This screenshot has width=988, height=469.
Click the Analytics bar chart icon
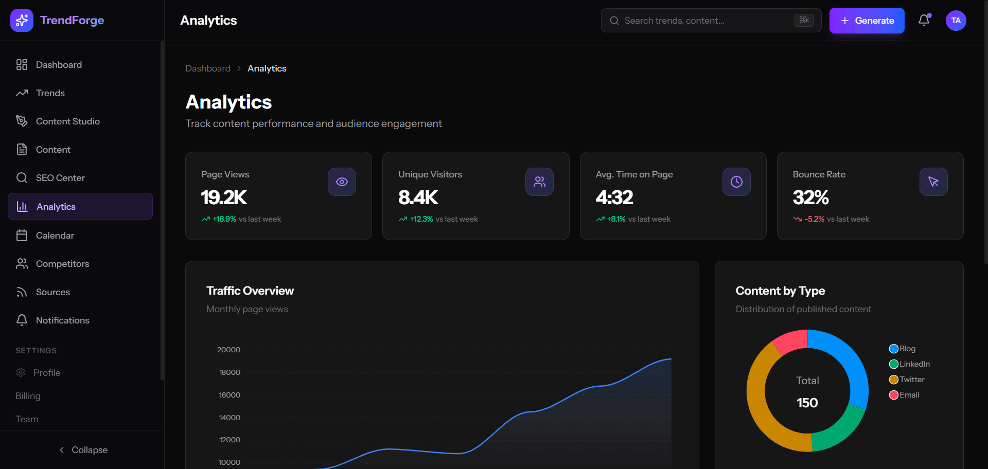coord(22,207)
